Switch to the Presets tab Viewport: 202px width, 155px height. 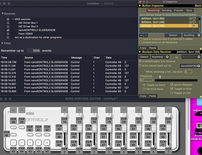tap(179, 11)
